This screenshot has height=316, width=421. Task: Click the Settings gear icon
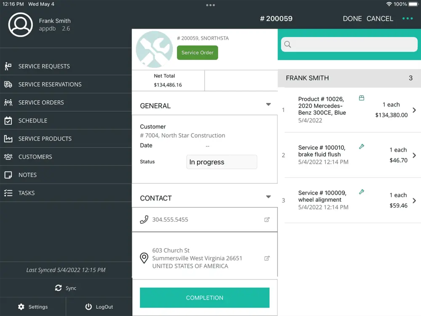[x=21, y=307]
